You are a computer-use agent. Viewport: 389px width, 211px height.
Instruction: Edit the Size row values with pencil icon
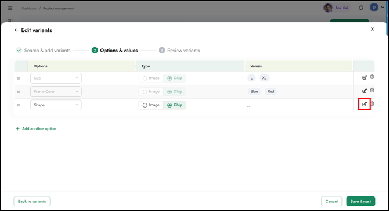(365, 77)
